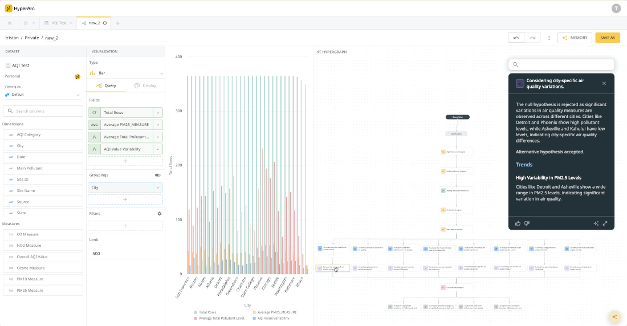627x326 pixels.
Task: Click the SAVE AS button
Action: coord(608,38)
